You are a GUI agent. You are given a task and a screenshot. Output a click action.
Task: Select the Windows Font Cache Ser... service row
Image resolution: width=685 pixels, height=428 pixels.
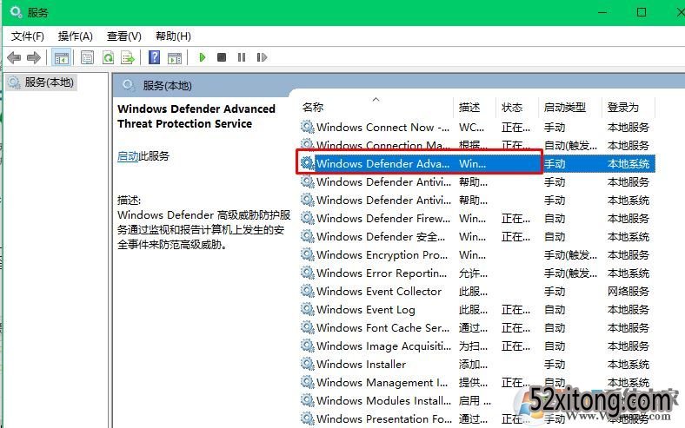pos(477,327)
